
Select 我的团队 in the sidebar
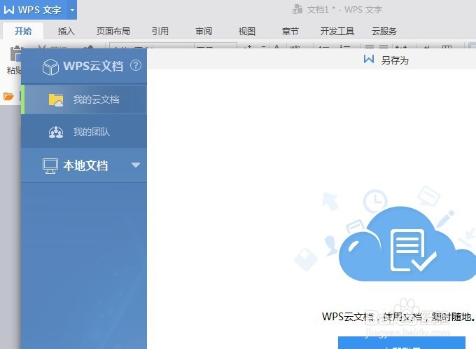84,132
